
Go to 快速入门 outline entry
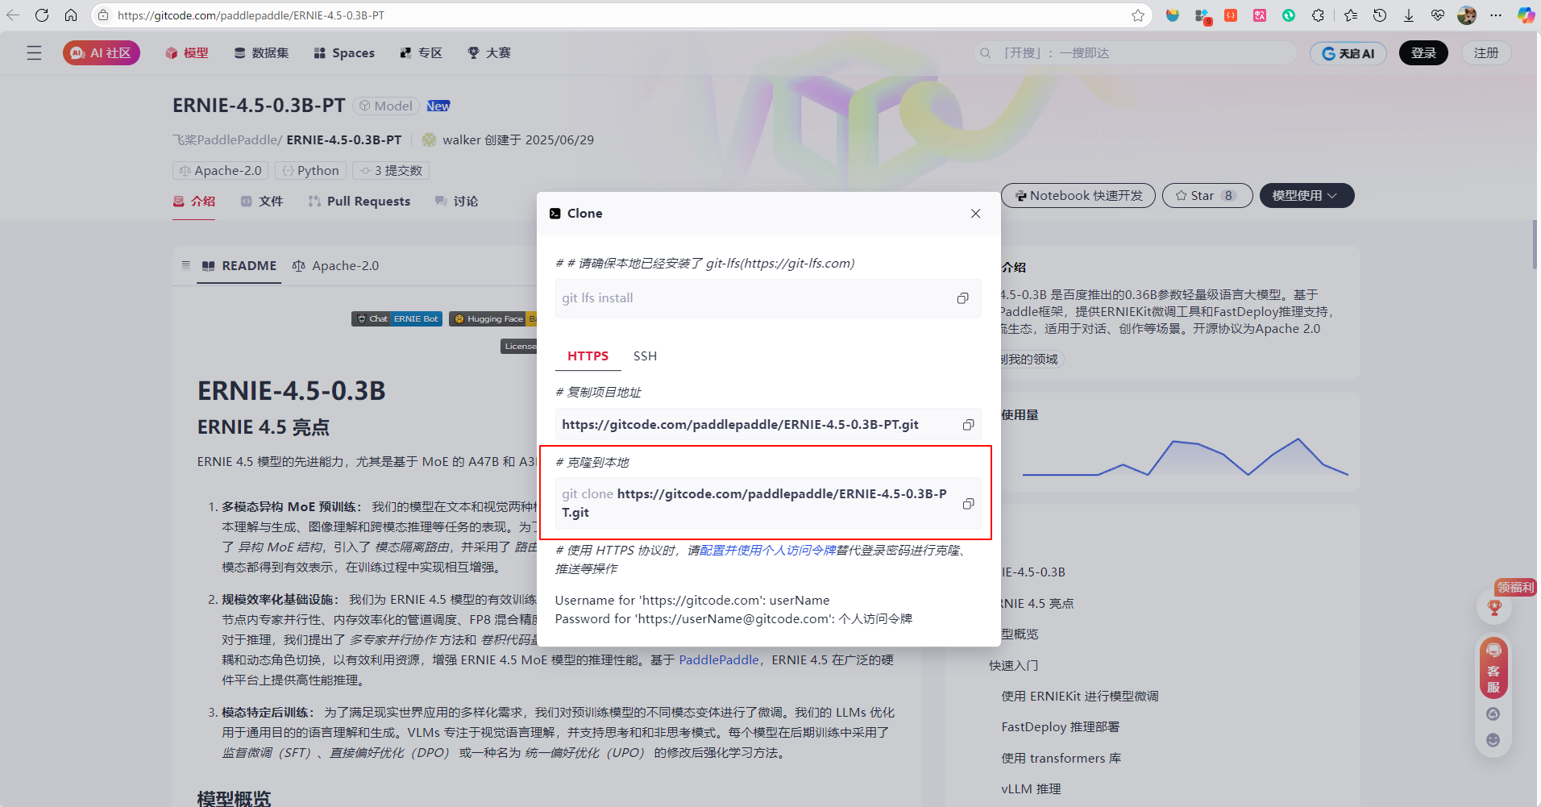point(1014,666)
